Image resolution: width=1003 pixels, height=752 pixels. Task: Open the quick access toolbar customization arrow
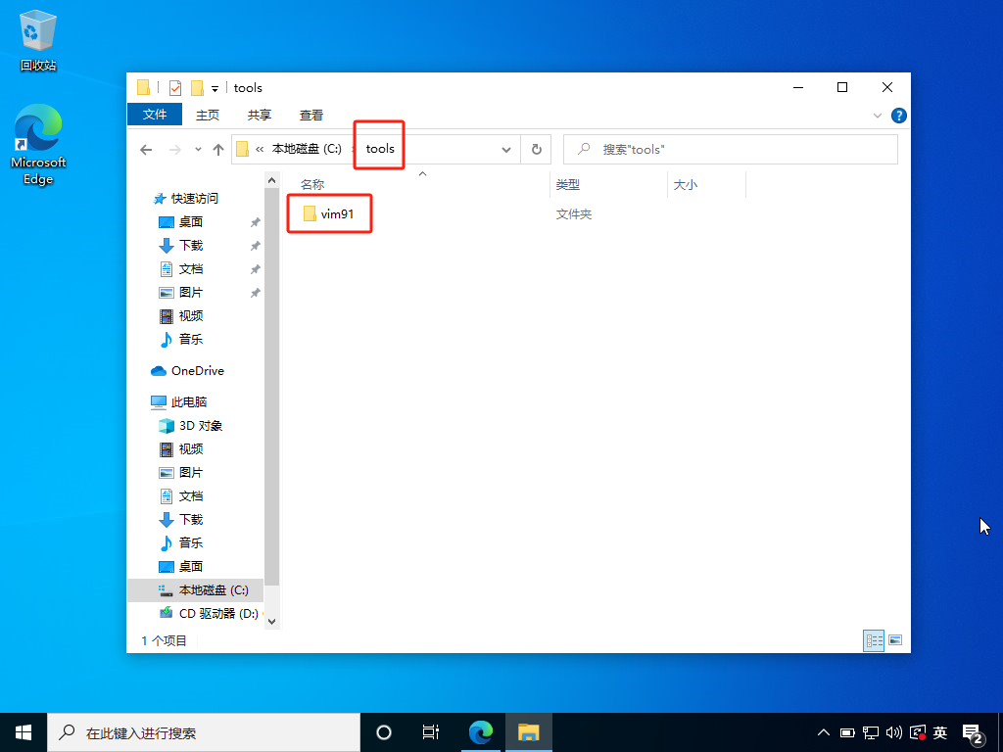215,87
